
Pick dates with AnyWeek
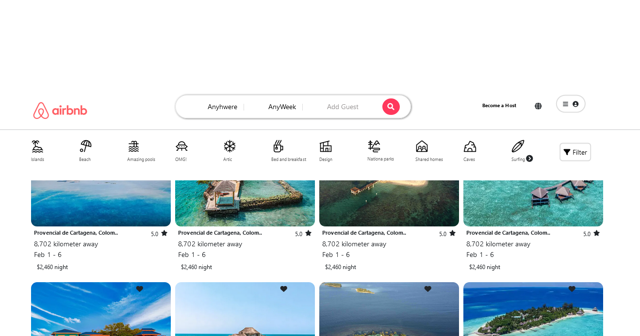coord(282,107)
